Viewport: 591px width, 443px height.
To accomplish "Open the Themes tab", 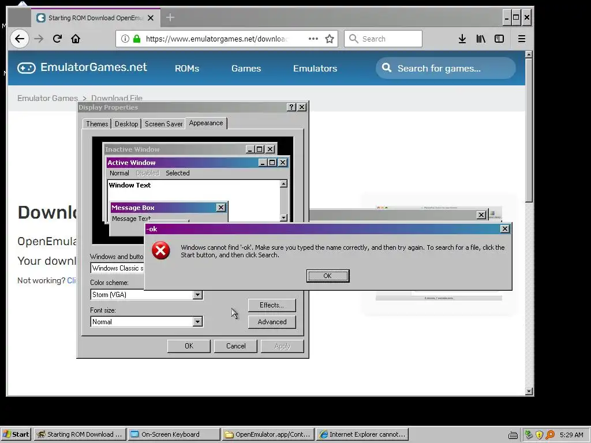I will point(97,124).
